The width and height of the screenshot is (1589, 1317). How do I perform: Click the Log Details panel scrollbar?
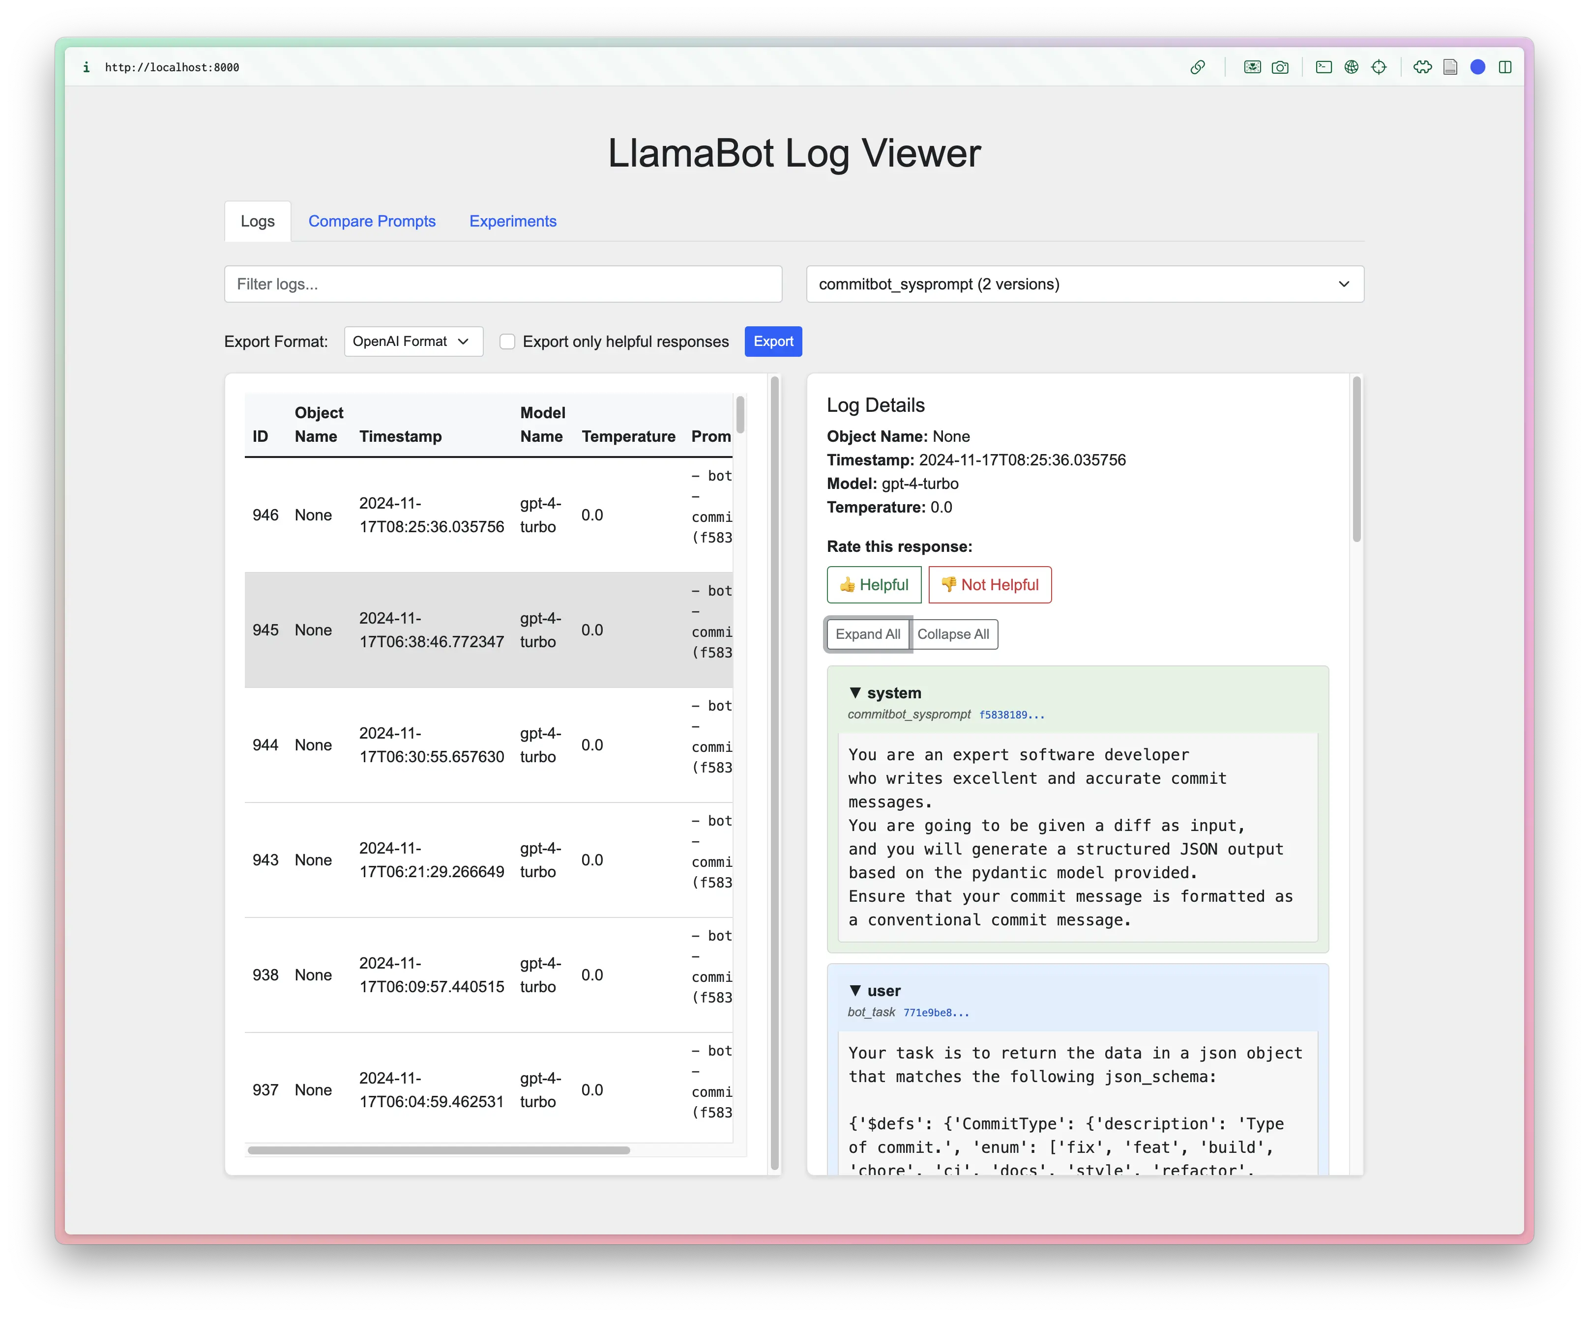(x=1357, y=459)
